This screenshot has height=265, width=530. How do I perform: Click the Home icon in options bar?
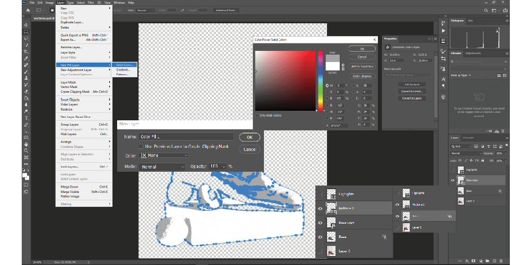[28, 10]
